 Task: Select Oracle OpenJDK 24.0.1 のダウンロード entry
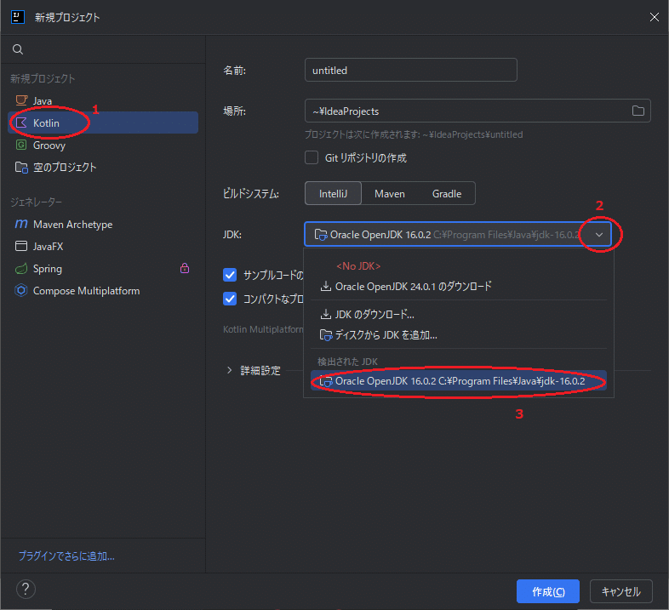point(459,286)
